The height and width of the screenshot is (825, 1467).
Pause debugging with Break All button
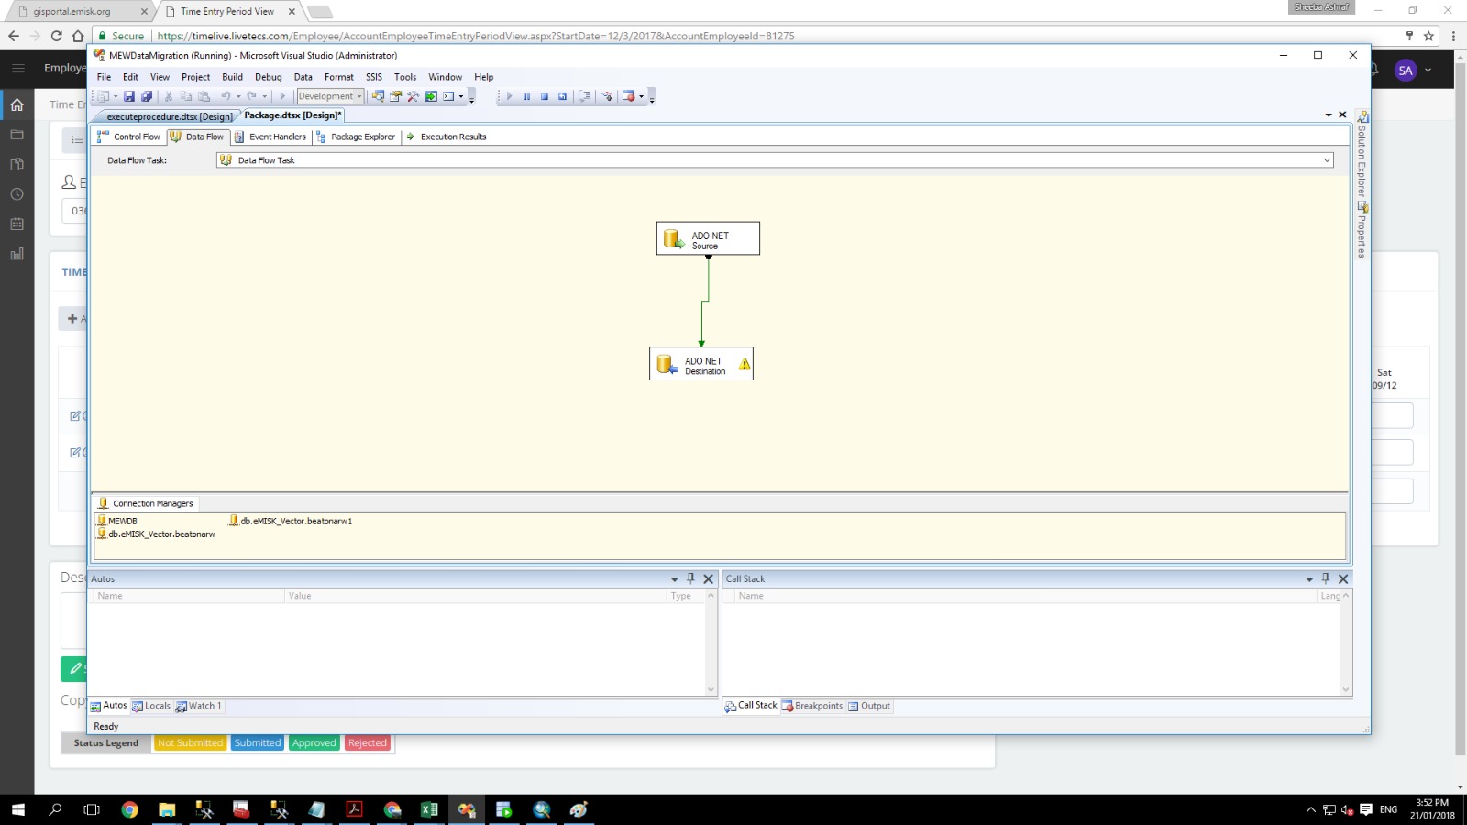[526, 96]
